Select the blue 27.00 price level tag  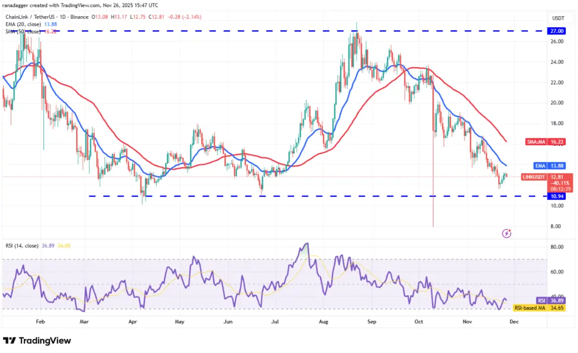(x=556, y=31)
